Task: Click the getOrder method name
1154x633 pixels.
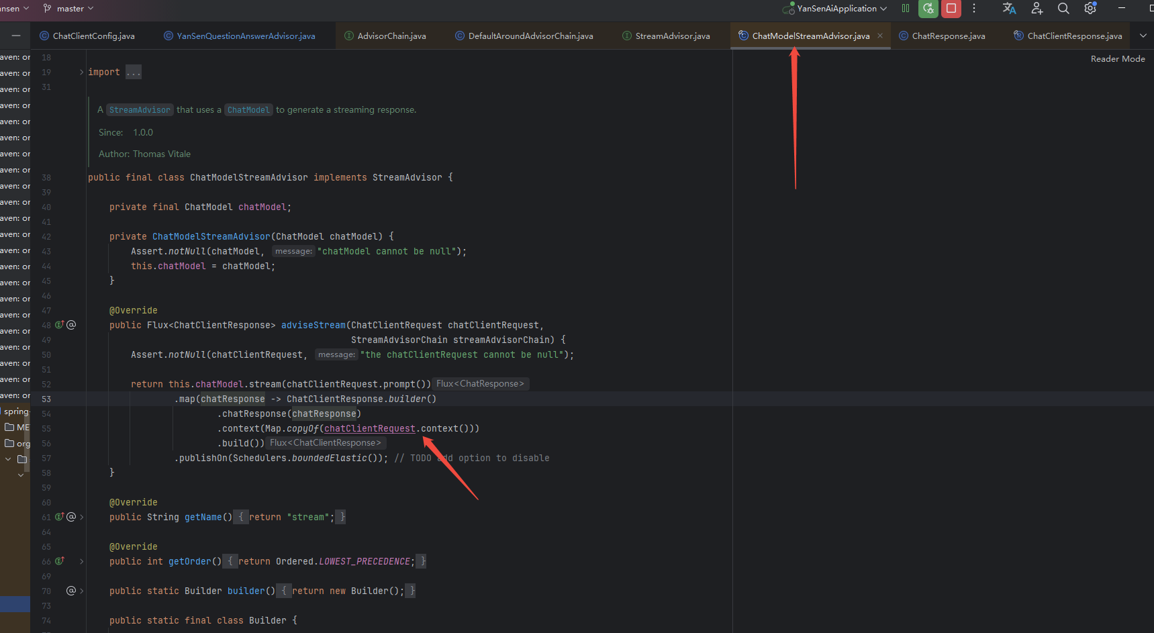Action: point(190,562)
